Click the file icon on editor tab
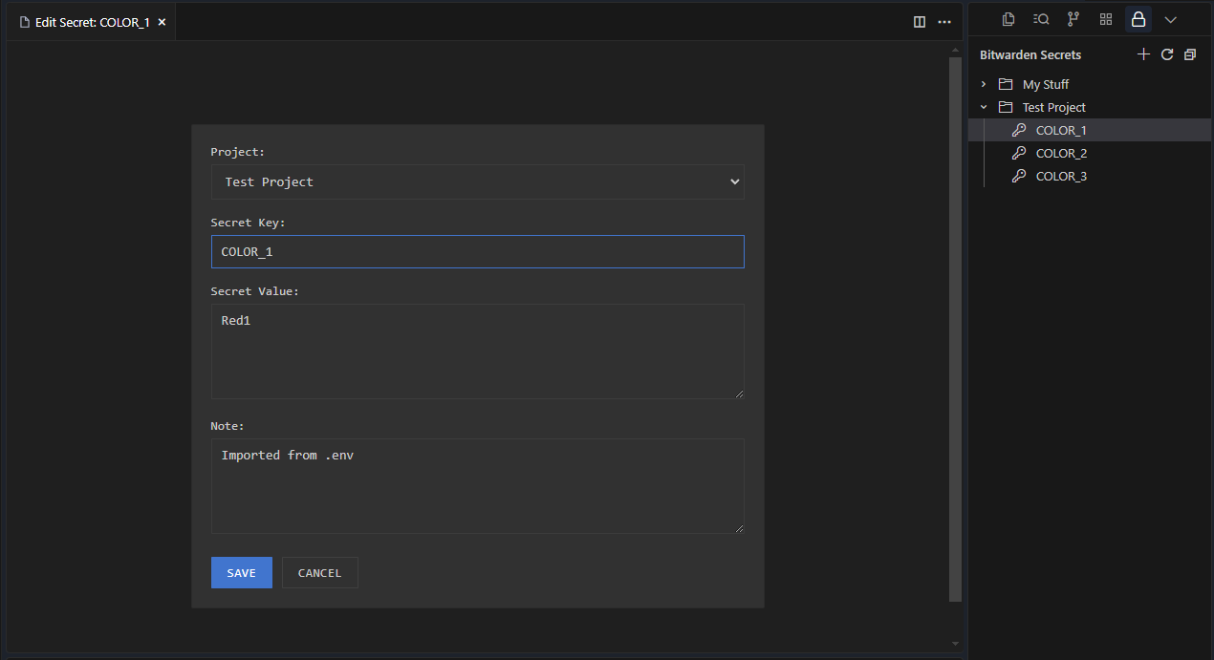This screenshot has height=660, width=1214. coord(25,22)
